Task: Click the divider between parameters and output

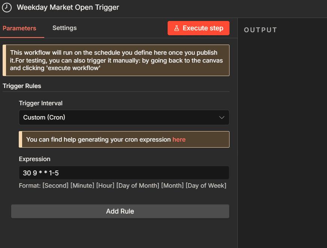Action: 237,133
